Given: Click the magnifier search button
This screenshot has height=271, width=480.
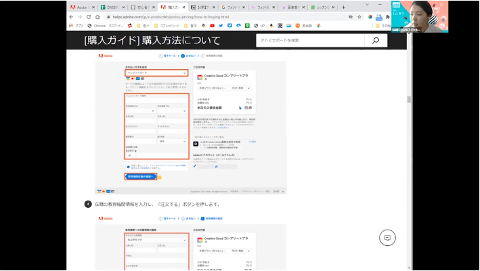Looking at the screenshot, I should pyautogui.click(x=374, y=41).
